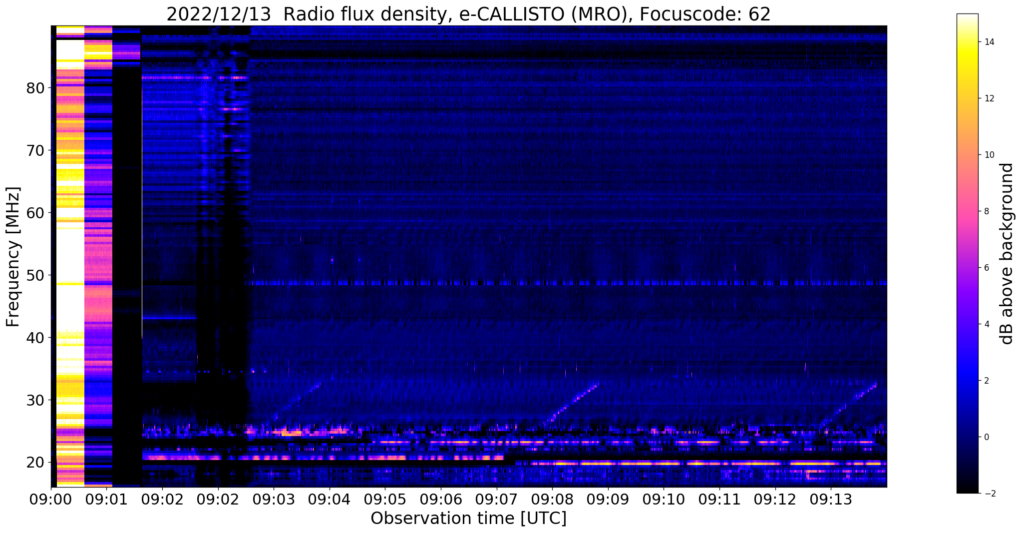Click the 70 tick on frequency axis
This screenshot has height=533, width=1022.
35,150
